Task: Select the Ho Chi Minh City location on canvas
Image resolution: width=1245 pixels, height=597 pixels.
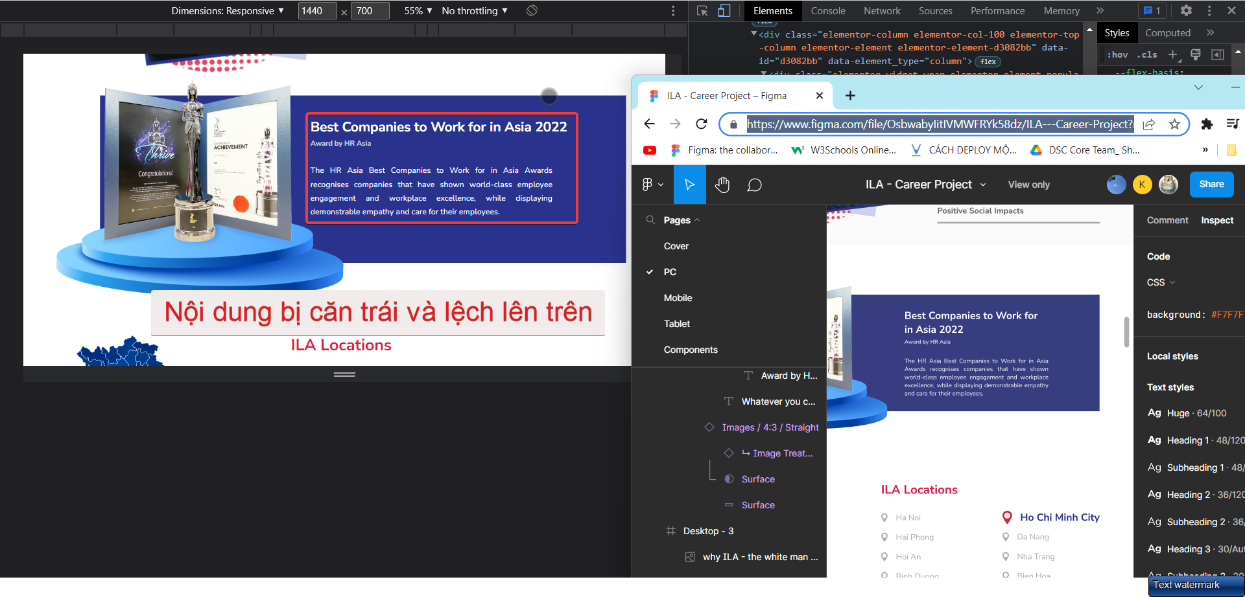Action: point(1051,517)
